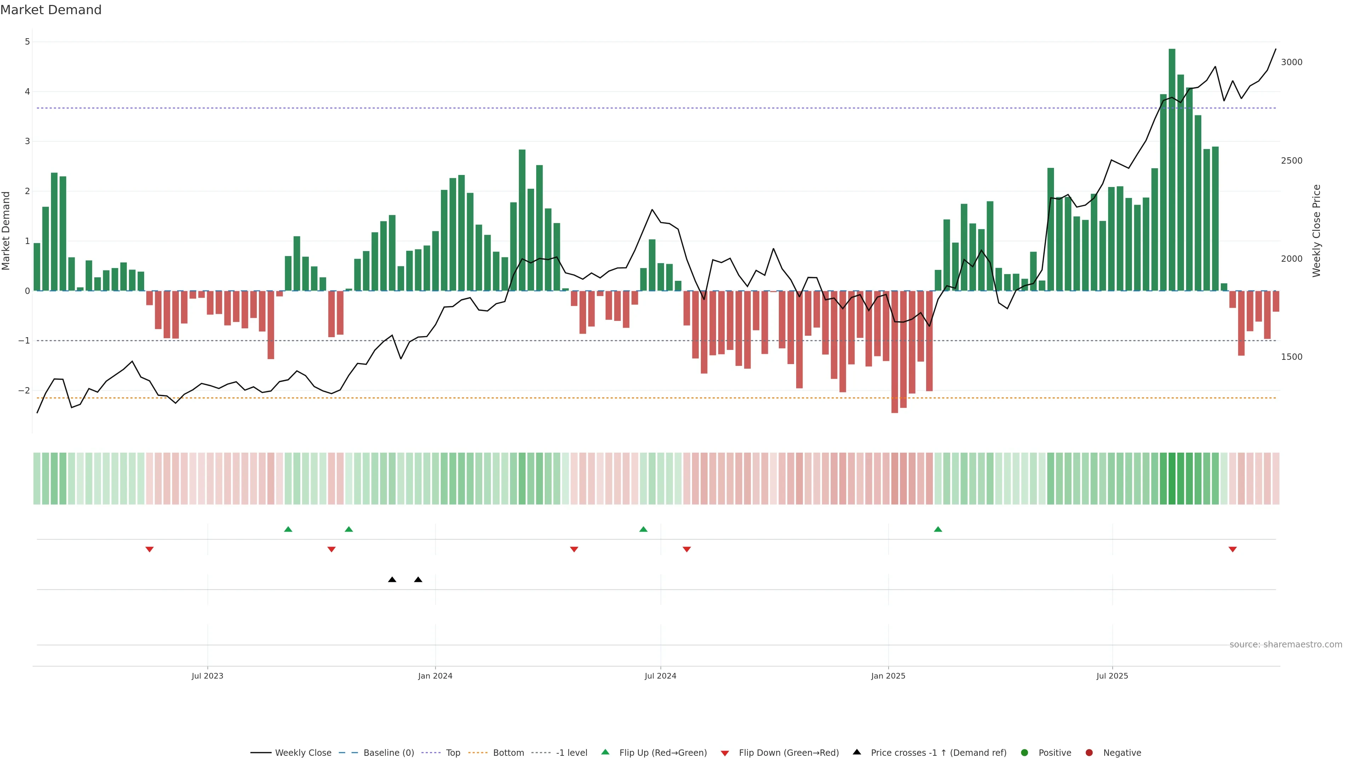This screenshot has height=765, width=1360.
Task: Click the Positive green circle legend icon
Action: tap(1025, 753)
